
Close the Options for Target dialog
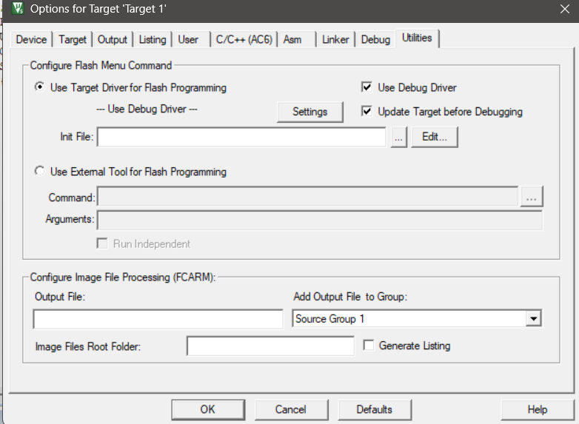pos(563,10)
